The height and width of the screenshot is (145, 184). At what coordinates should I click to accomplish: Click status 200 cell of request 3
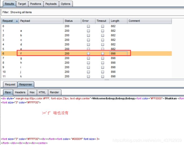click(67, 40)
